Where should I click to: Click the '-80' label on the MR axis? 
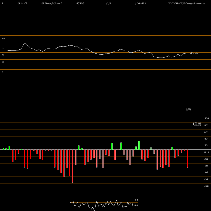pos(206,179)
